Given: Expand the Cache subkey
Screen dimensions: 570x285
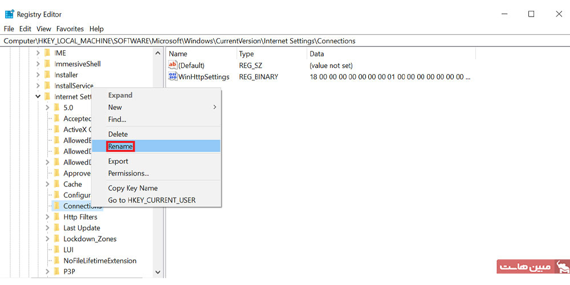Looking at the screenshot, I should coord(47,184).
